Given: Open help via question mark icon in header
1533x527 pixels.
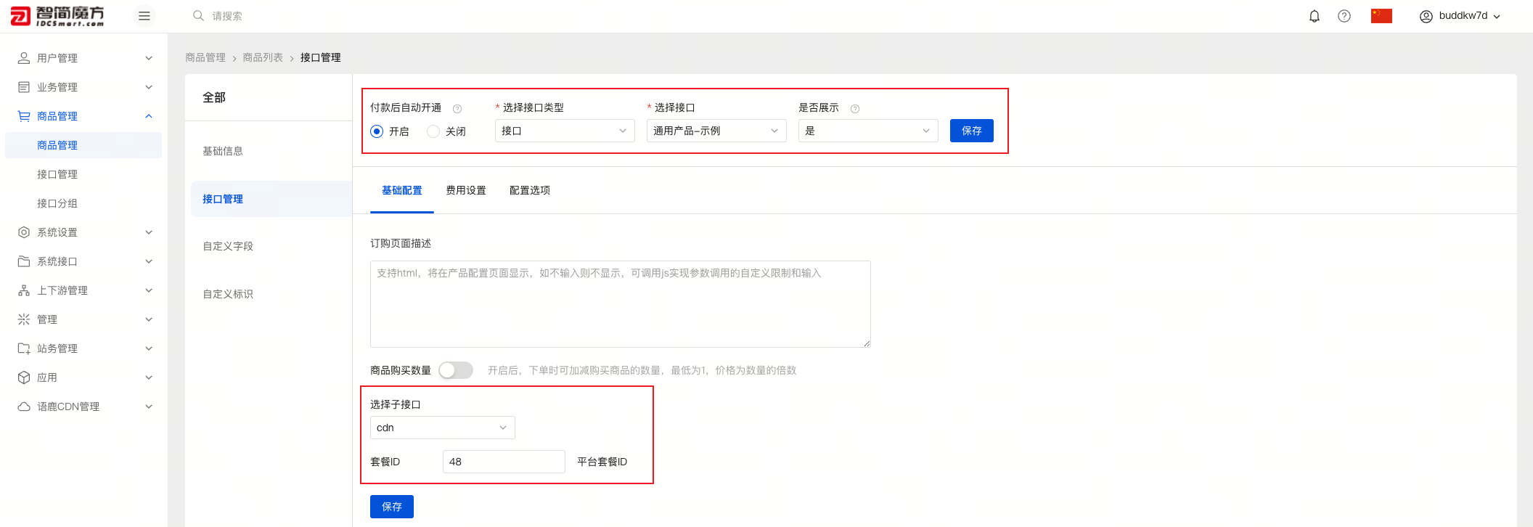Looking at the screenshot, I should 1344,16.
